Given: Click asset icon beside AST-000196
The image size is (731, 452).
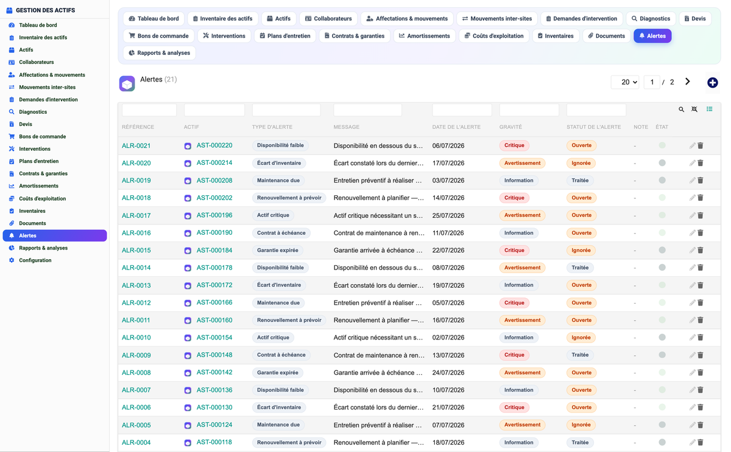Looking at the screenshot, I should click(188, 216).
